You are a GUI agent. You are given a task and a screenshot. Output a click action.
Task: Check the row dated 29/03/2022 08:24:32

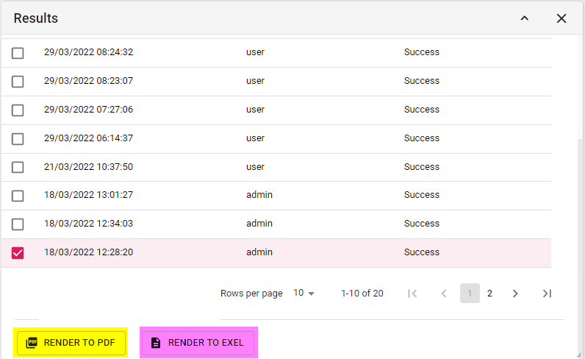tap(18, 53)
